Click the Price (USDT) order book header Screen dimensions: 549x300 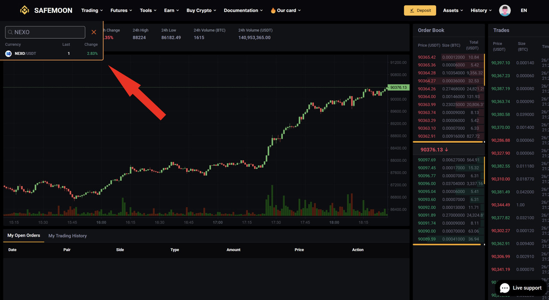click(x=429, y=45)
